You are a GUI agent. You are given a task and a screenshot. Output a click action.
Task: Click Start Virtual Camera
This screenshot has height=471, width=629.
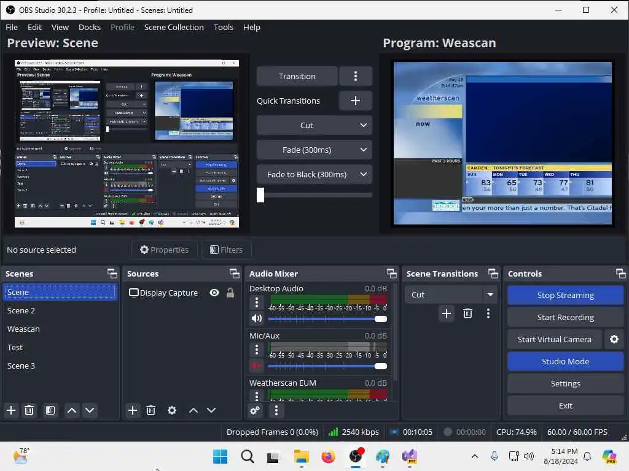[x=555, y=339]
